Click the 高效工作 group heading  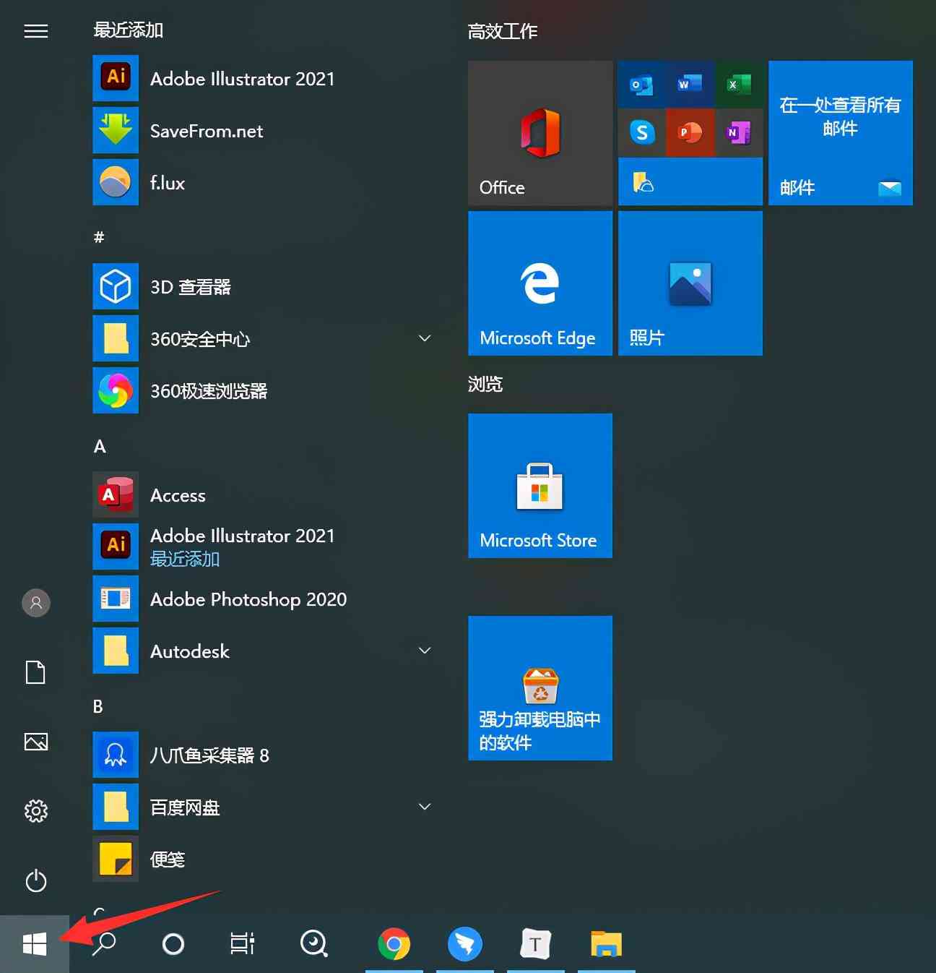(503, 31)
